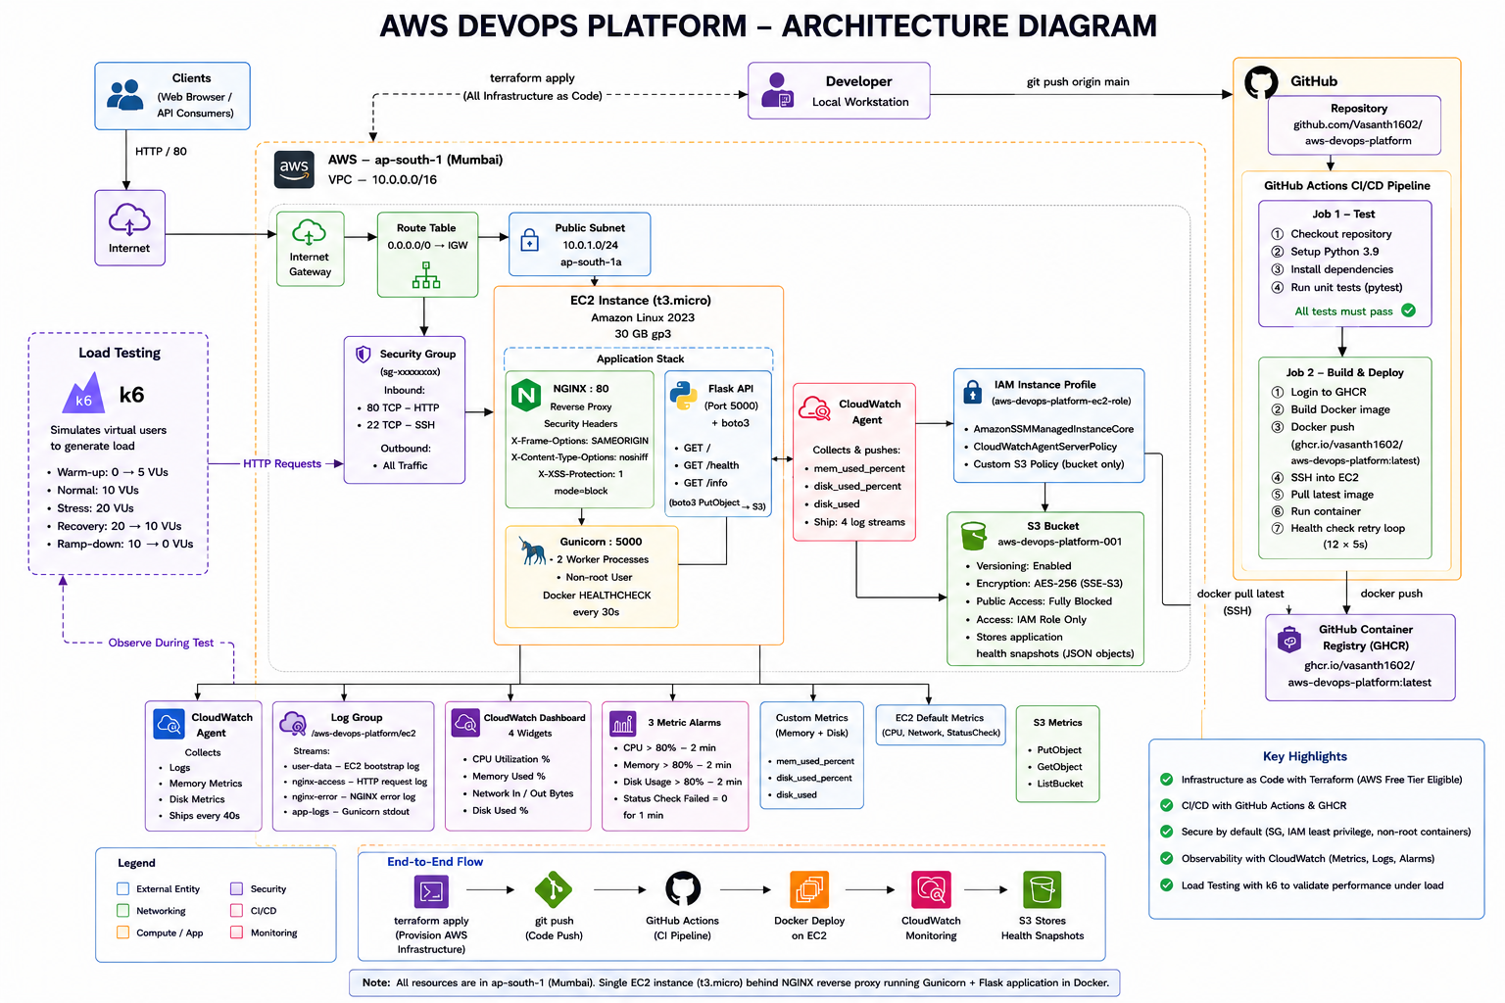Screen dimensions: 1505x1003
Task: Select the Security legend swatch
Action: 236,889
